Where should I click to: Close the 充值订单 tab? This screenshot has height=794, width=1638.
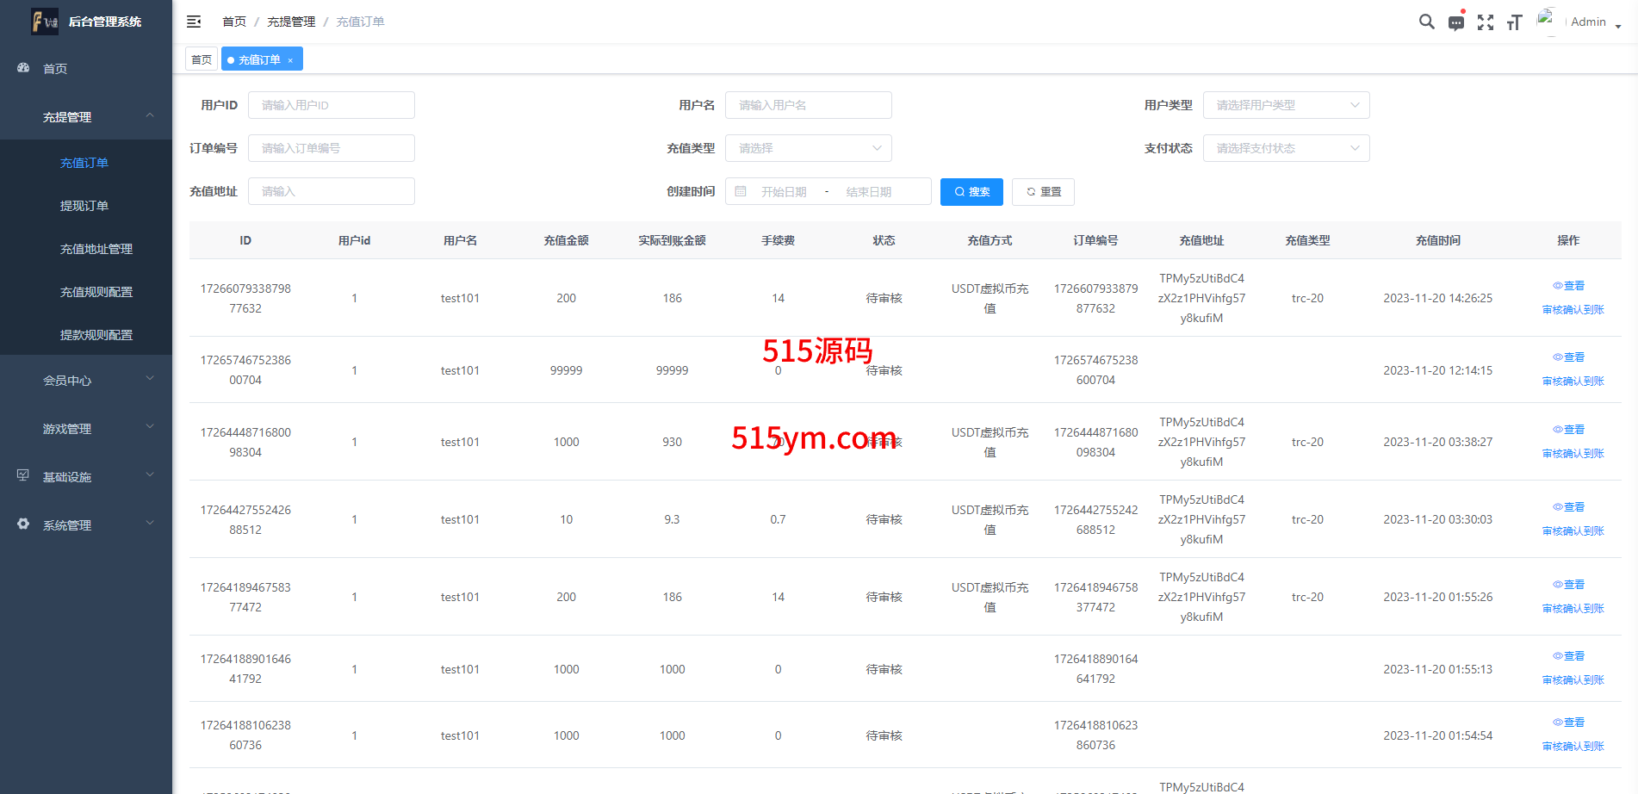click(x=291, y=60)
